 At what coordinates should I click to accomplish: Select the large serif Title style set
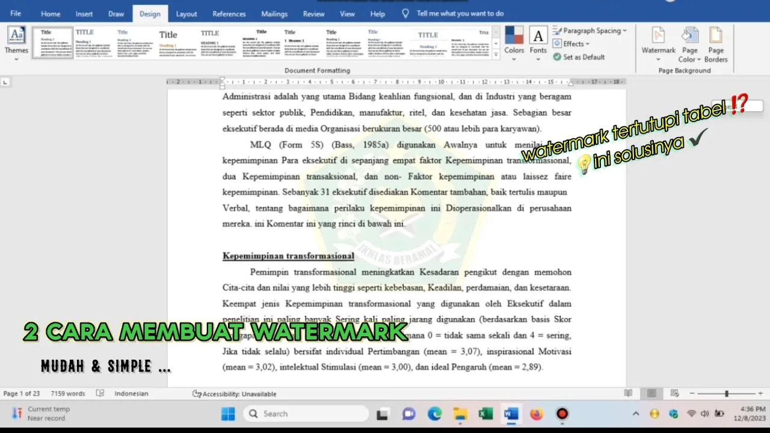tap(177, 43)
